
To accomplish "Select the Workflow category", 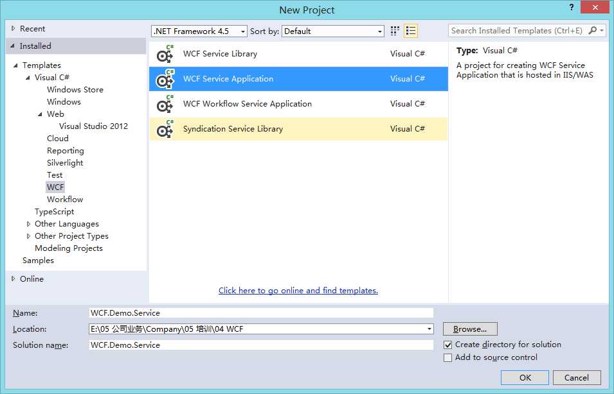I will click(x=65, y=200).
